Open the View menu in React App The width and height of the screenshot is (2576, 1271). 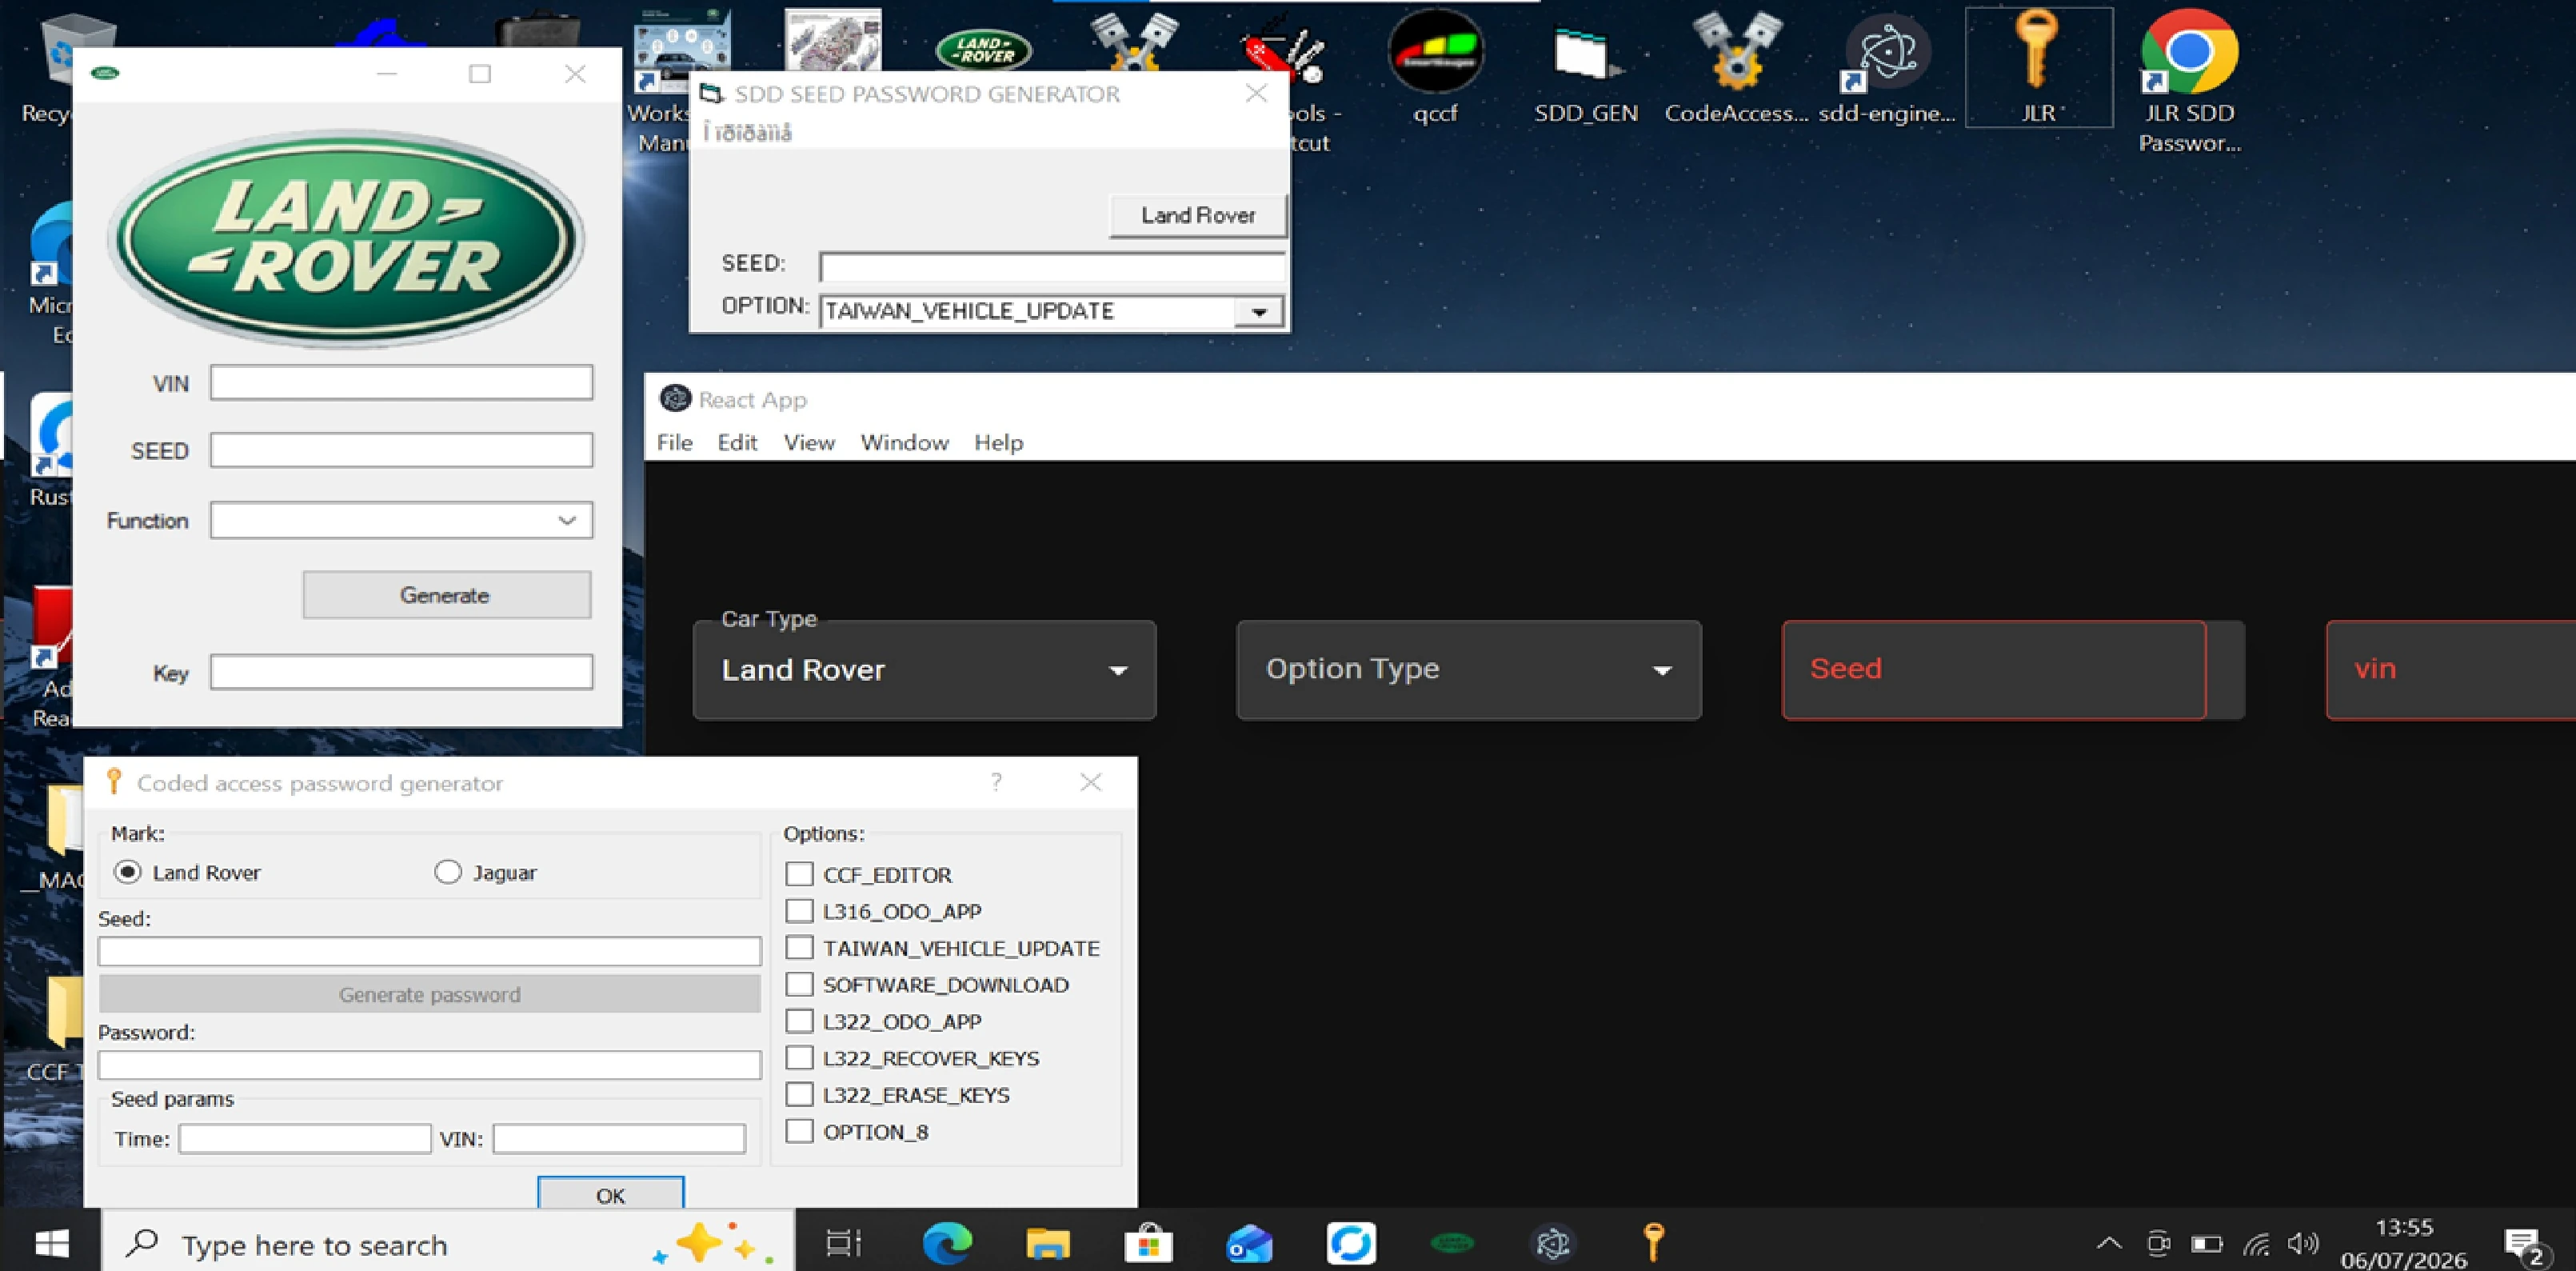click(809, 442)
